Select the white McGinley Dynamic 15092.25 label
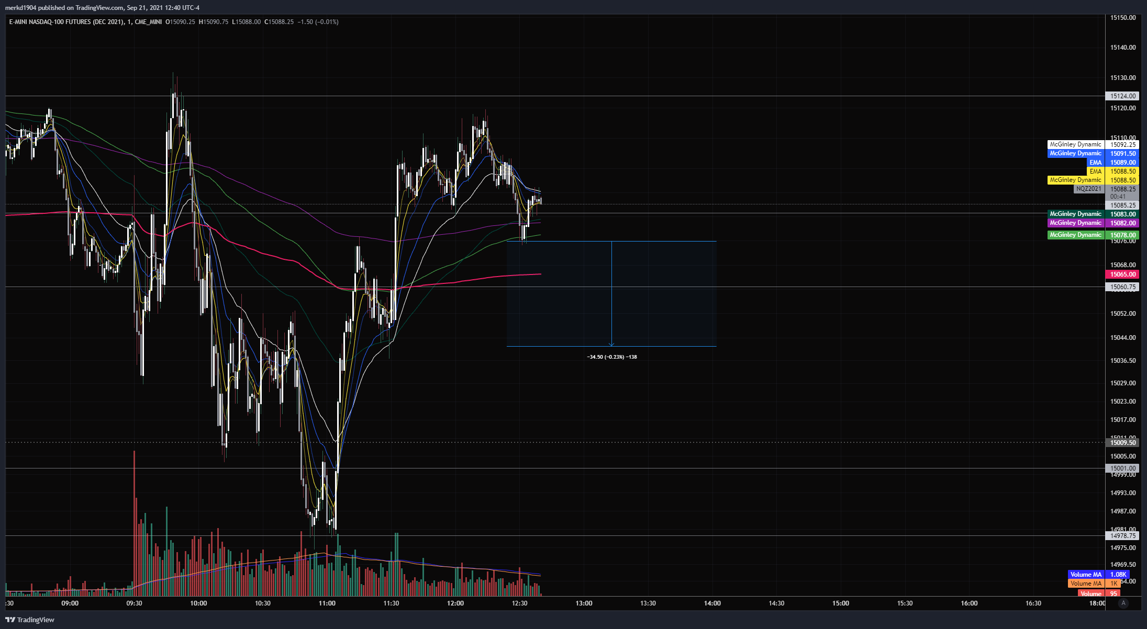This screenshot has width=1147, height=629. tap(1093, 144)
